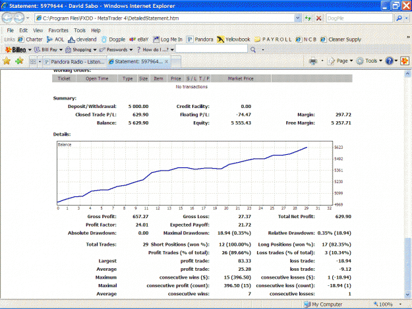Switch to the Pandora Radio tab

coord(75,62)
